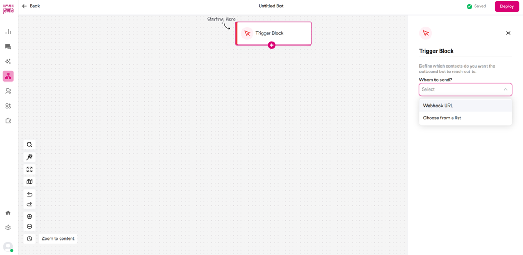Click the Trigger Block panel heading
This screenshot has height=255, width=523.
point(436,51)
